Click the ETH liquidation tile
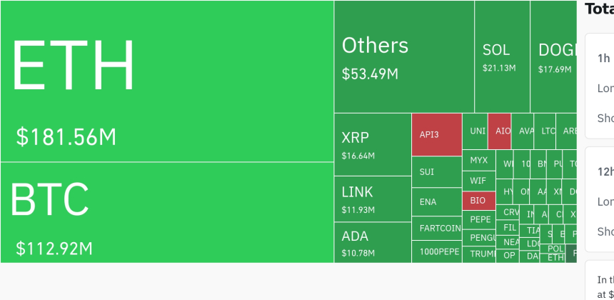The height and width of the screenshot is (300, 614). point(166,81)
